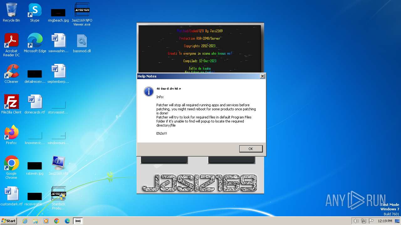Click the scrolling credits panel
This screenshot has height=225, width=401.
[x=200, y=49]
